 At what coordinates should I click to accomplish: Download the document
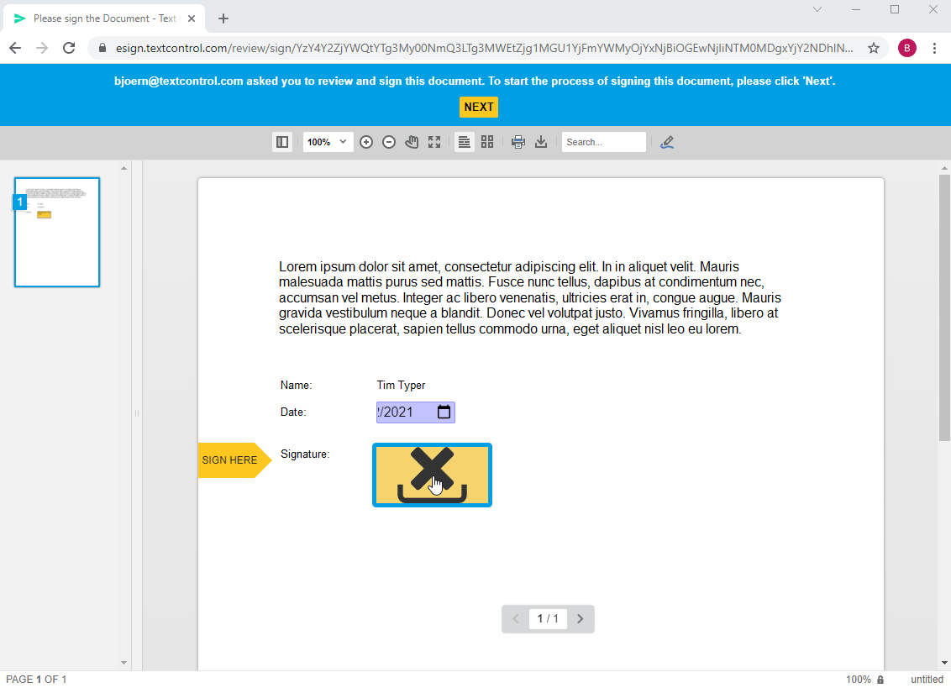coord(541,142)
